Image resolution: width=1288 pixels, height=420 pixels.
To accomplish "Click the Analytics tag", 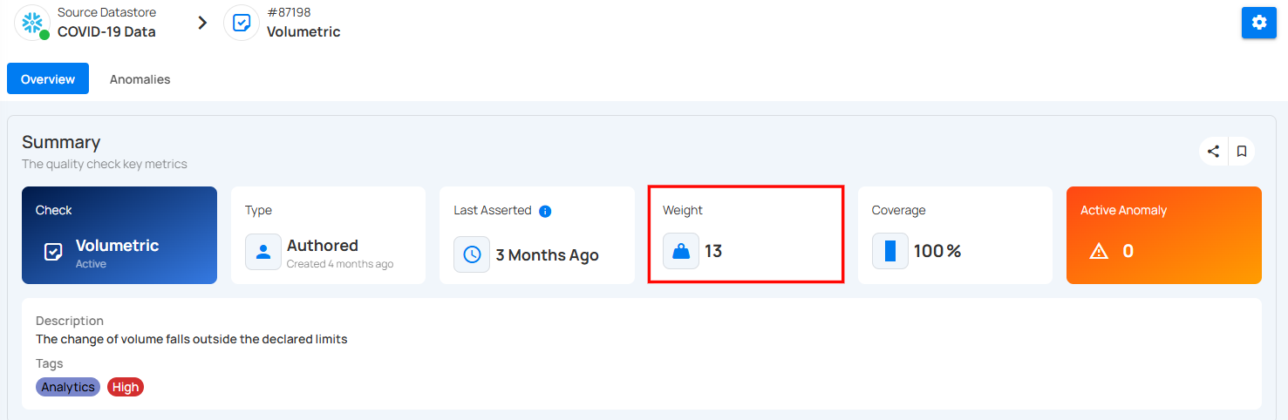I will coord(68,387).
